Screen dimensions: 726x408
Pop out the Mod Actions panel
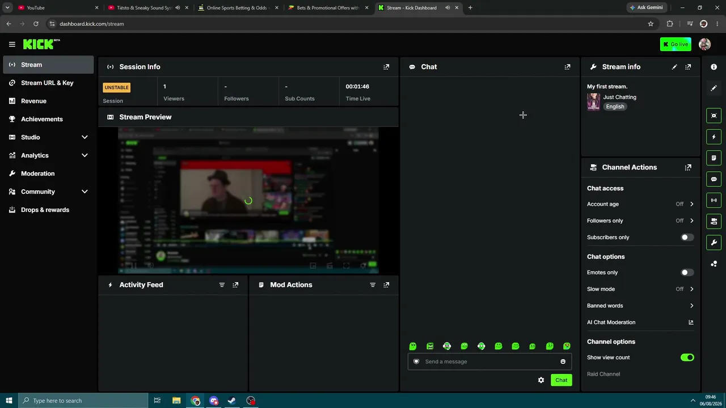tap(386, 285)
